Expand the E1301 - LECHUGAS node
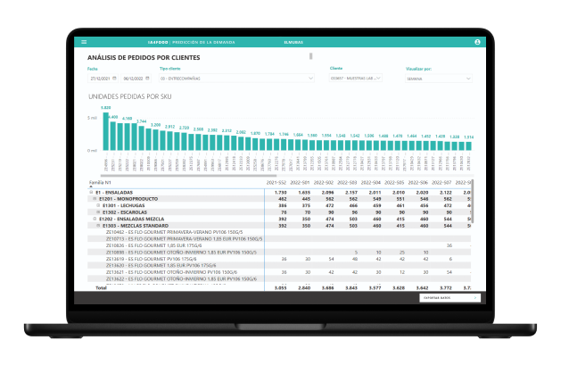 (98, 205)
